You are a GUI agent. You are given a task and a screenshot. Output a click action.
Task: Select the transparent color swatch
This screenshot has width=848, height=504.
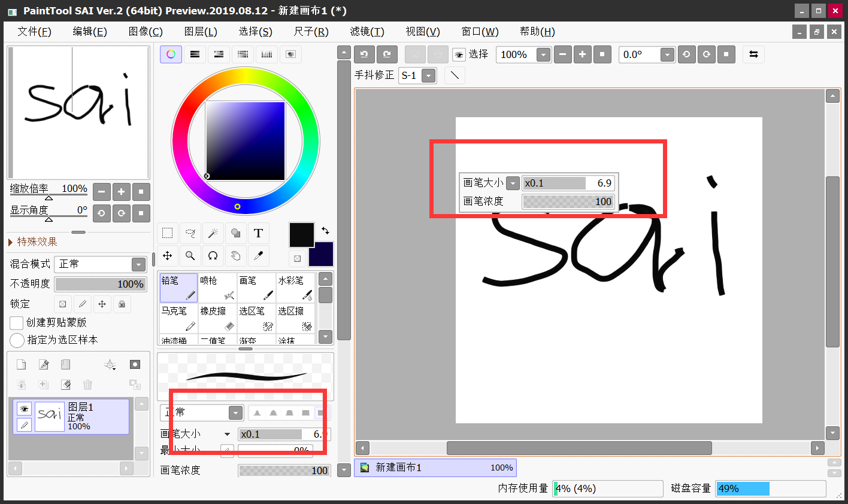tap(297, 258)
